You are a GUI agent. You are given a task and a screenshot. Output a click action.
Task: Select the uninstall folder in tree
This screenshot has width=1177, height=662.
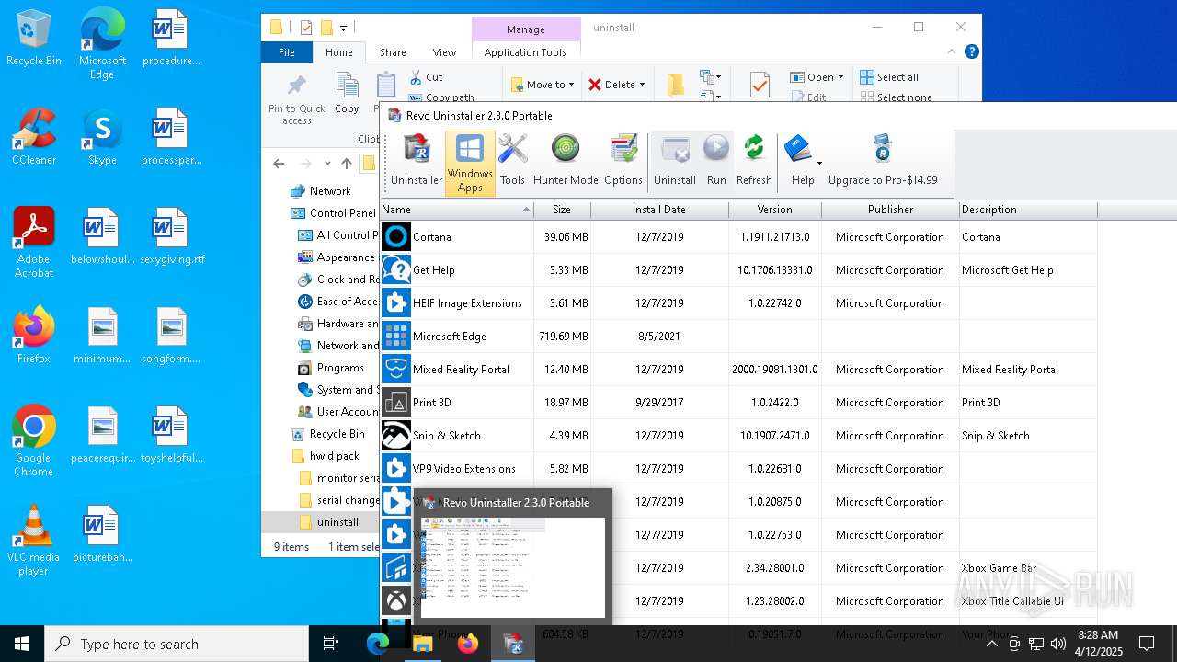point(328,522)
